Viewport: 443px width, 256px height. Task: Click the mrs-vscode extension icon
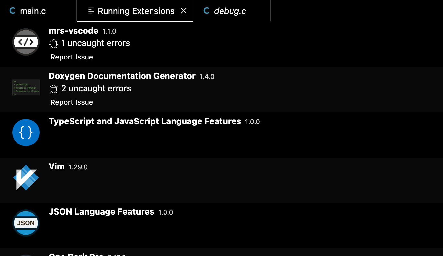click(x=26, y=42)
